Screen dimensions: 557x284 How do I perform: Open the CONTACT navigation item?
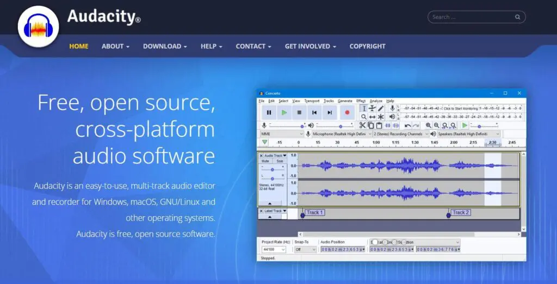[253, 46]
